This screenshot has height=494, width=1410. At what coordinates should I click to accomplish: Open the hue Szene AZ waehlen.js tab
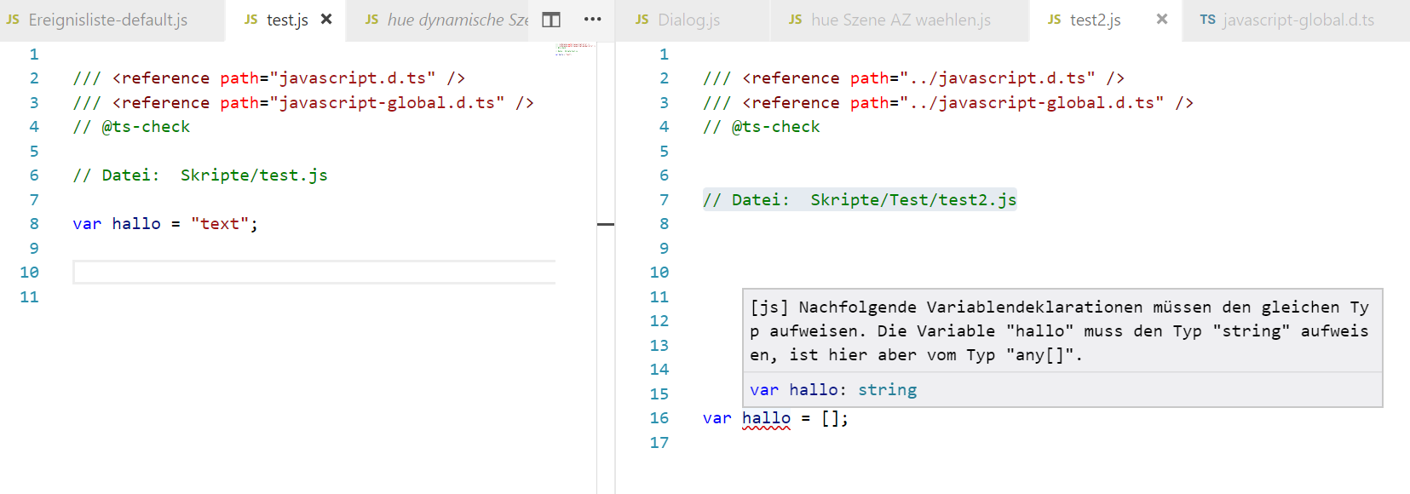click(901, 20)
